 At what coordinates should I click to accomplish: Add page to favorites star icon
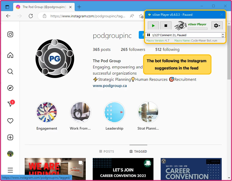141,16
